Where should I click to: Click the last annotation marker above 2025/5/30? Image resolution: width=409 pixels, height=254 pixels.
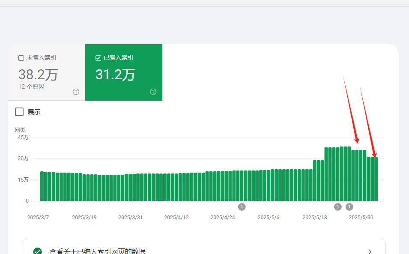tap(349, 207)
